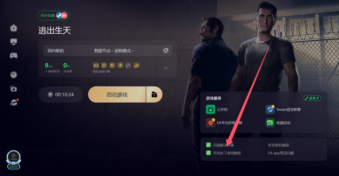Toggle the first chain-link acceleration engine icon
Screen dimensions: 339x176
(96, 66)
